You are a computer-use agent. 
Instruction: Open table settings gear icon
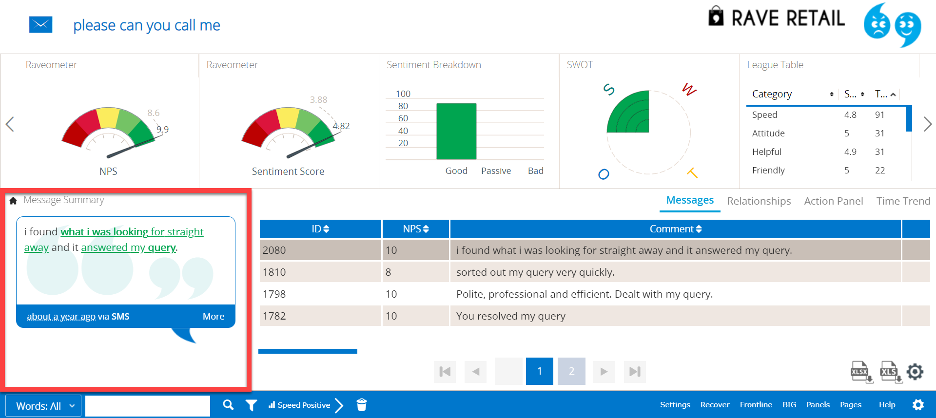tap(915, 372)
